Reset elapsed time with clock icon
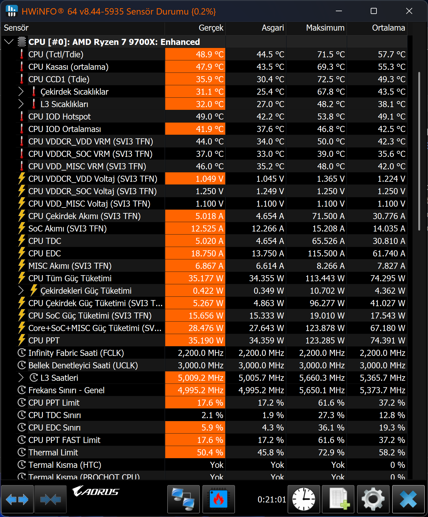This screenshot has height=517, width=428. pos(304,499)
